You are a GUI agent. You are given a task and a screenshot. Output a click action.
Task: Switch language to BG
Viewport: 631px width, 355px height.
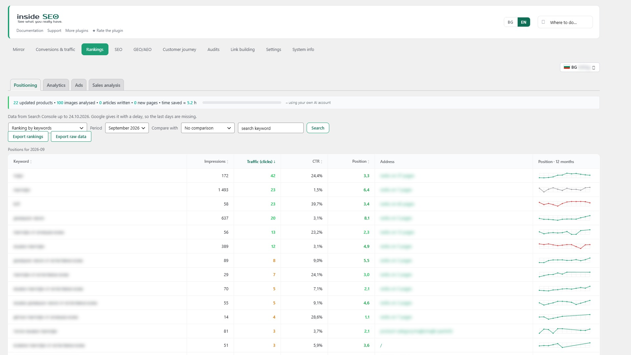[x=510, y=22]
